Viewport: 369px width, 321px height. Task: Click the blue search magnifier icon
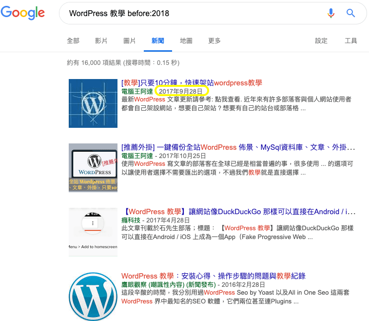coord(350,13)
